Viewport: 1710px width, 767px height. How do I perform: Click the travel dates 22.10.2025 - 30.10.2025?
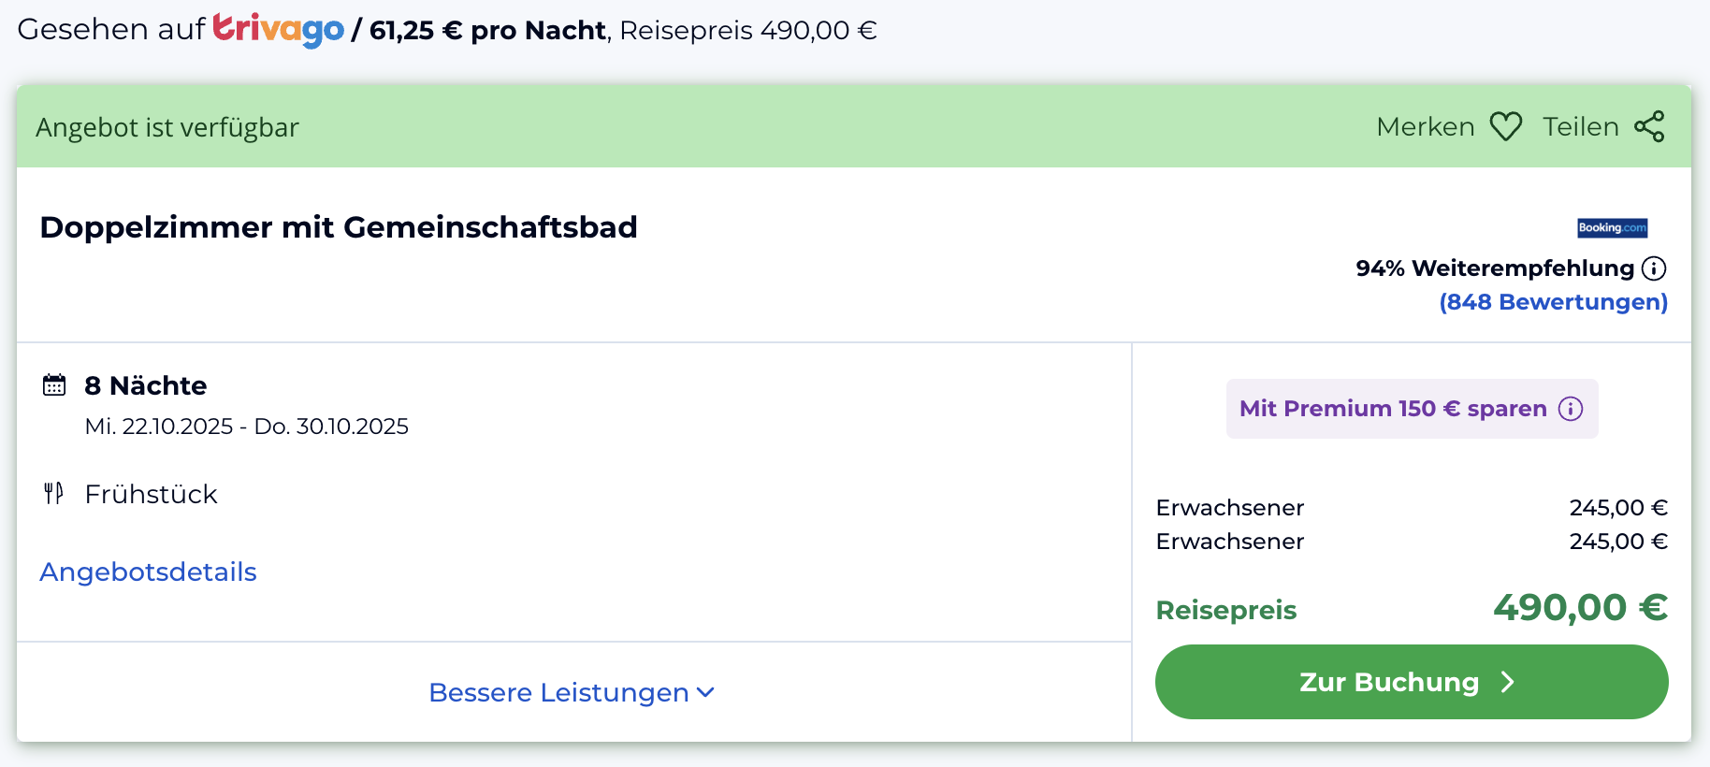246,427
